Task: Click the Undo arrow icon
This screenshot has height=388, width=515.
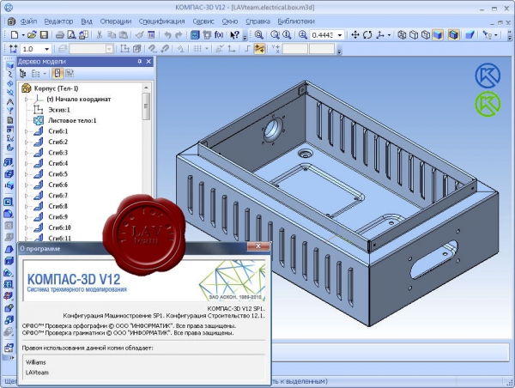Action: coord(167,35)
